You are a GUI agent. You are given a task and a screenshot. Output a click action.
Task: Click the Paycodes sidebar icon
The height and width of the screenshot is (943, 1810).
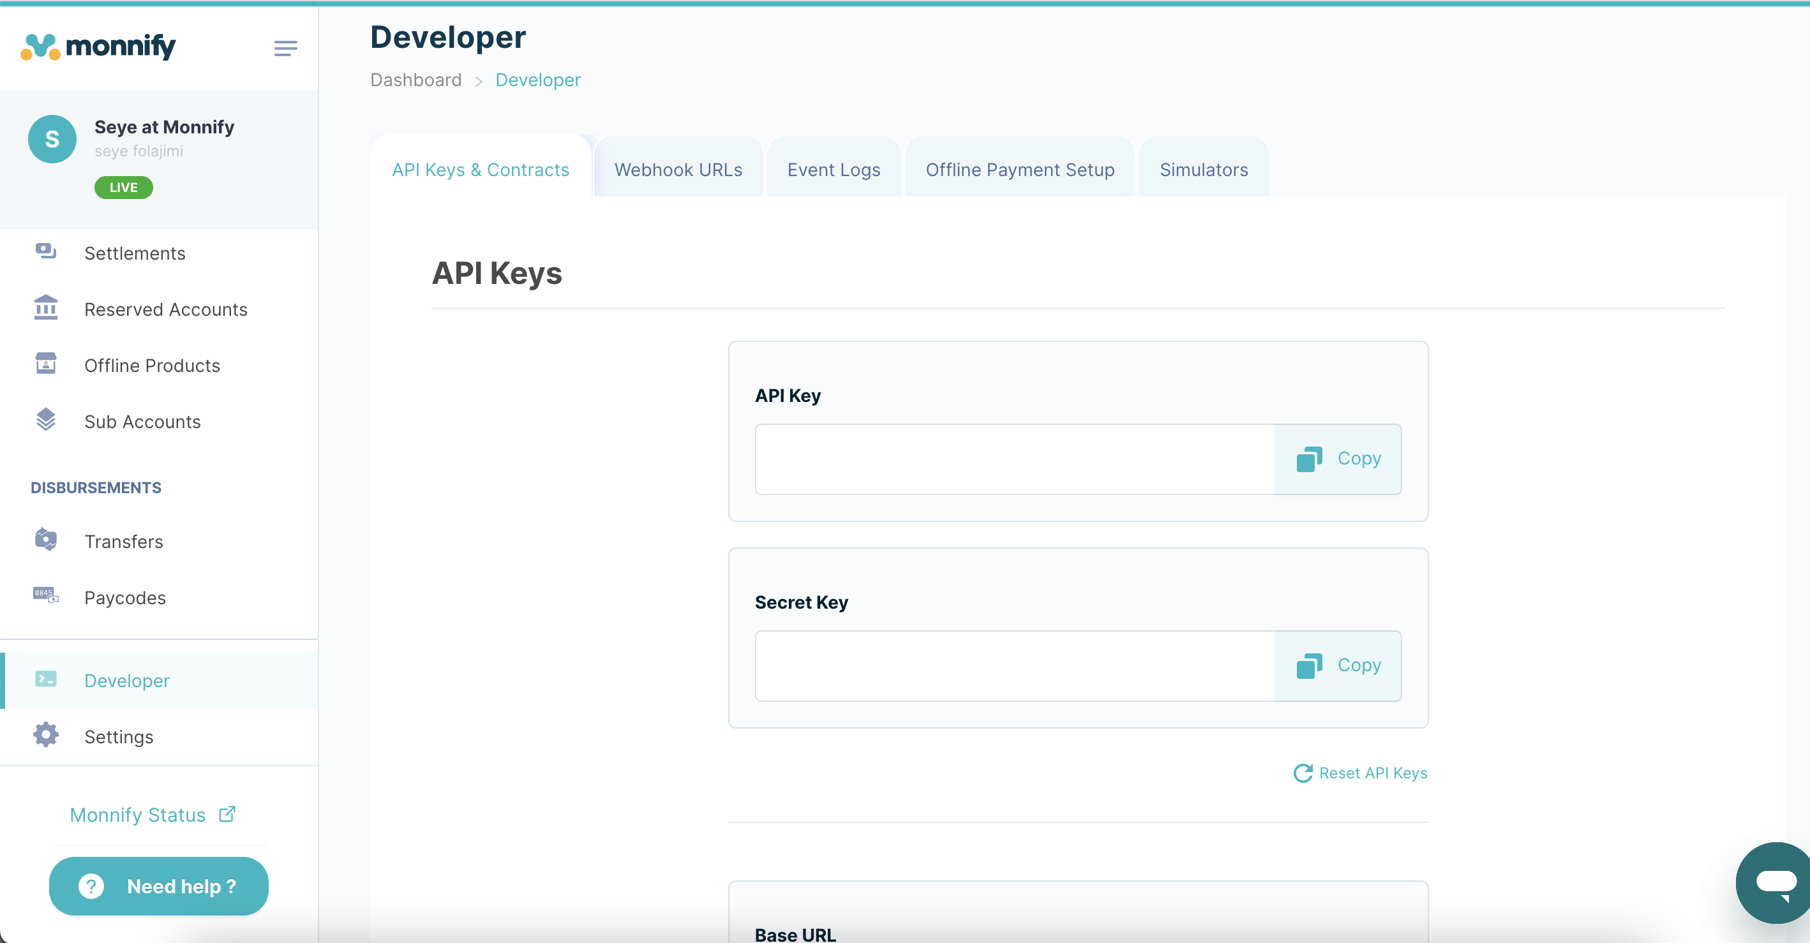(46, 596)
